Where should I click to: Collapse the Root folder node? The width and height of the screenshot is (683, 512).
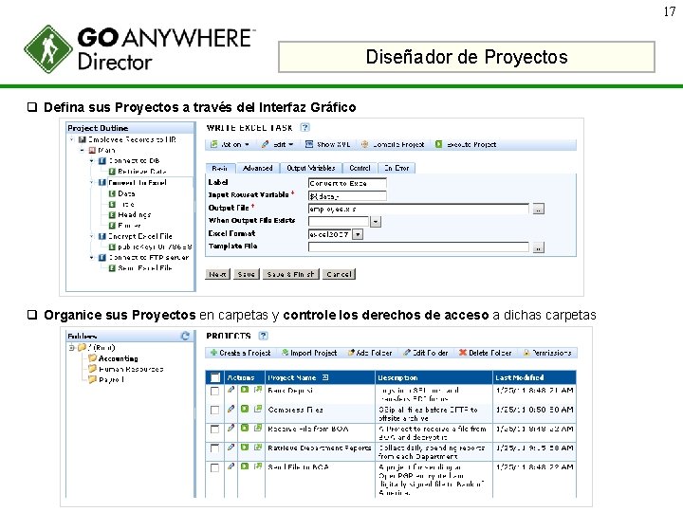click(71, 347)
